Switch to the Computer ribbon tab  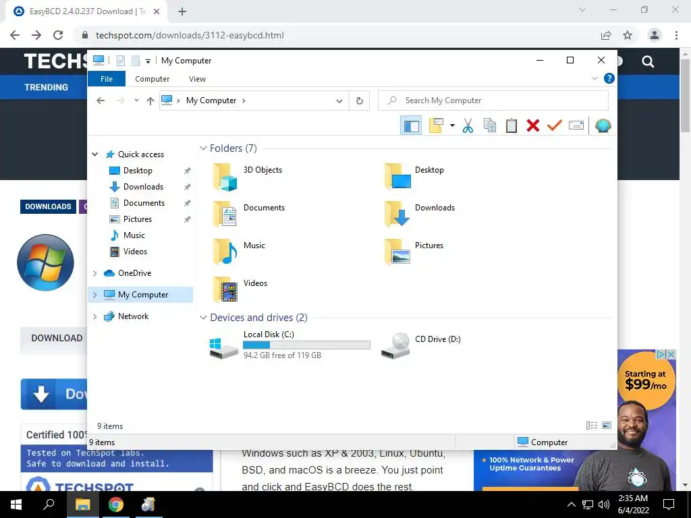coord(152,79)
